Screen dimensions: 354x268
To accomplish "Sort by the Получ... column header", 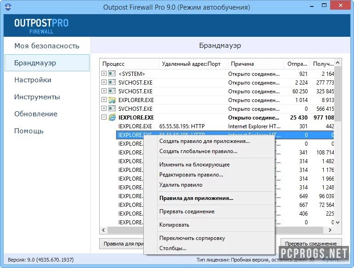I will [323, 64].
